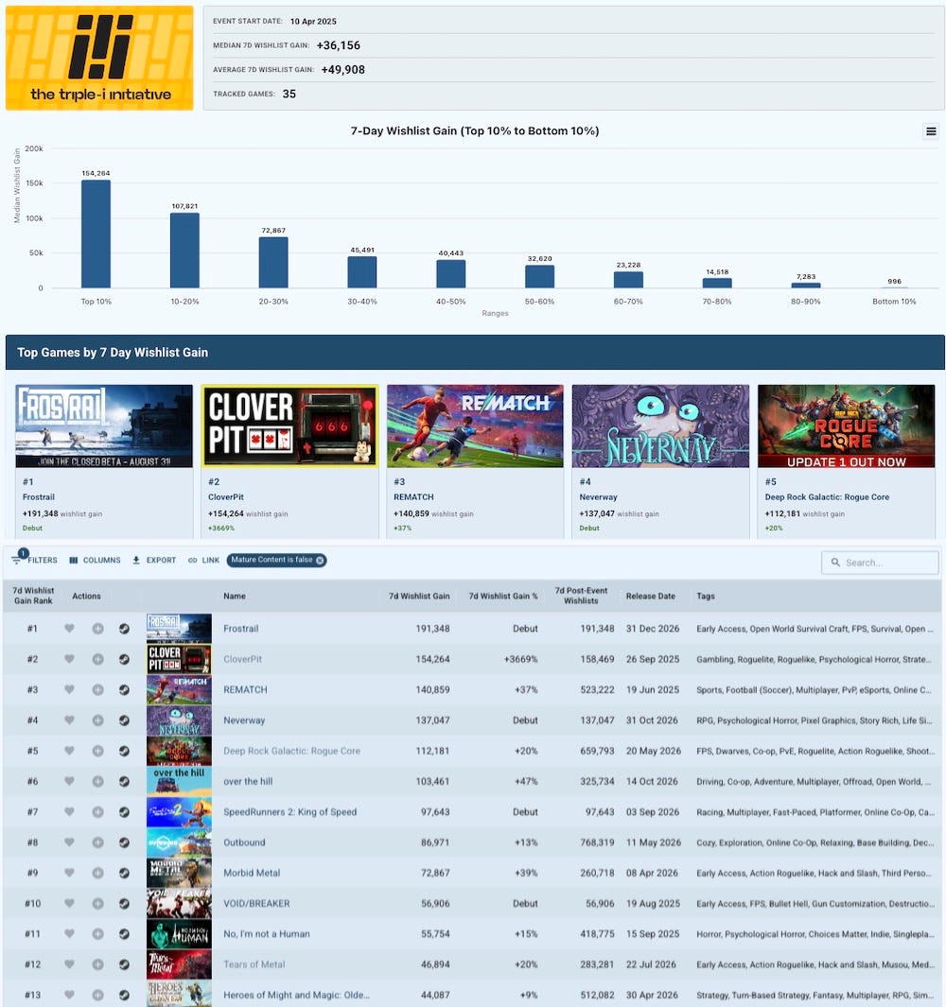The image size is (946, 1007).
Task: Open the Frostrail game link in table
Action: (x=241, y=629)
